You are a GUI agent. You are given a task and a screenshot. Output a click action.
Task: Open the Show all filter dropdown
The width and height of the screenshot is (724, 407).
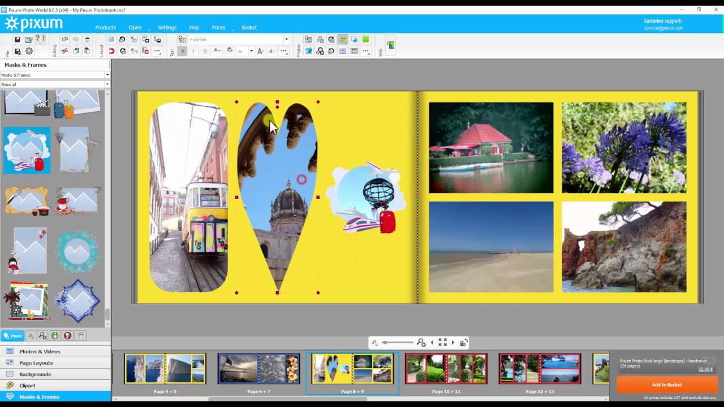(x=55, y=84)
